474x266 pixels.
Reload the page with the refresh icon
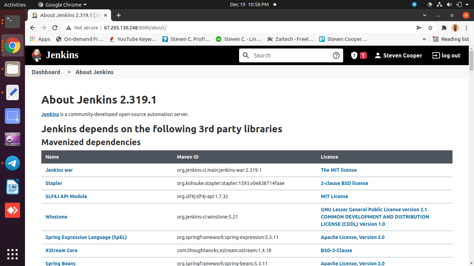55,28
